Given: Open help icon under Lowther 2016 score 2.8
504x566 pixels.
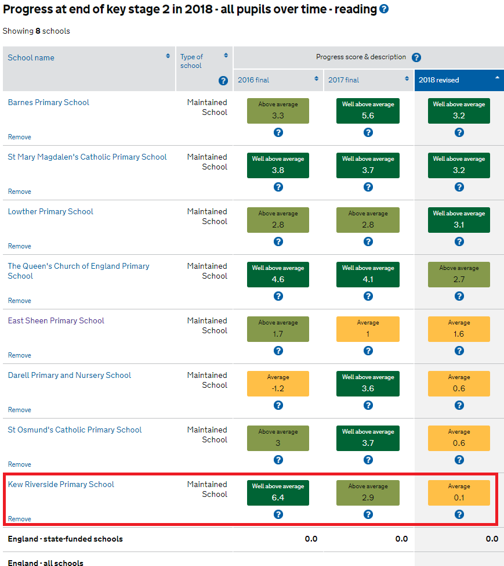Looking at the screenshot, I should pyautogui.click(x=278, y=241).
